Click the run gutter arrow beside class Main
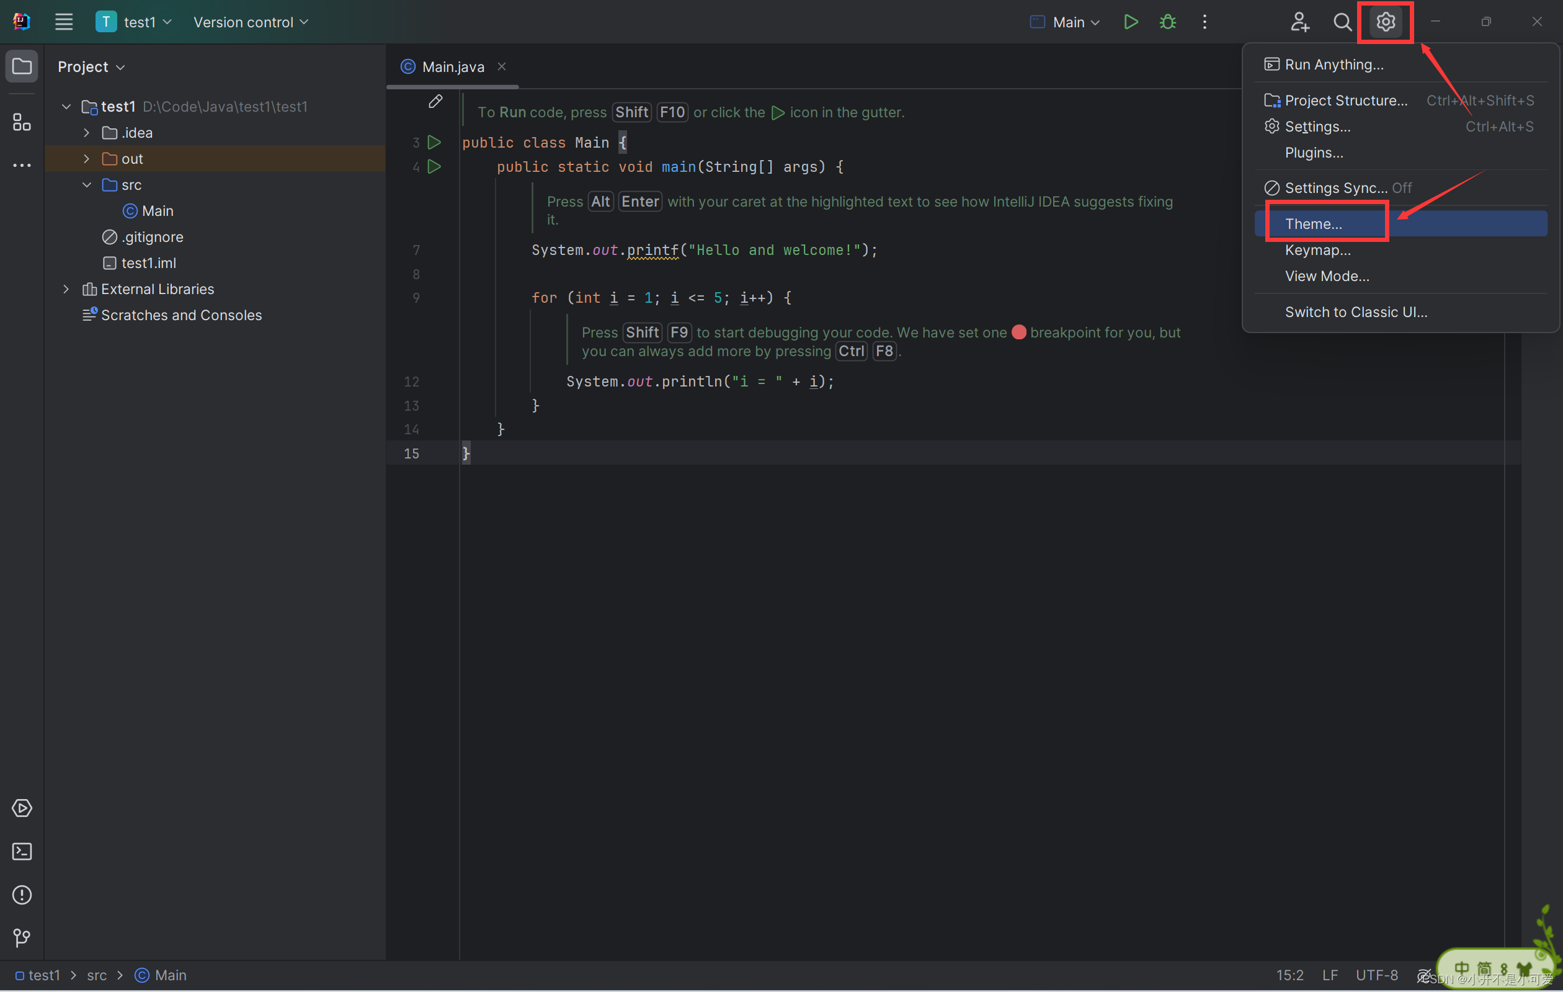Image resolution: width=1563 pixels, height=992 pixels. click(434, 142)
